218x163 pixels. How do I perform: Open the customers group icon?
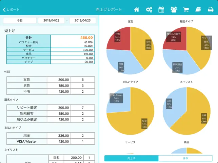[x=174, y=9]
